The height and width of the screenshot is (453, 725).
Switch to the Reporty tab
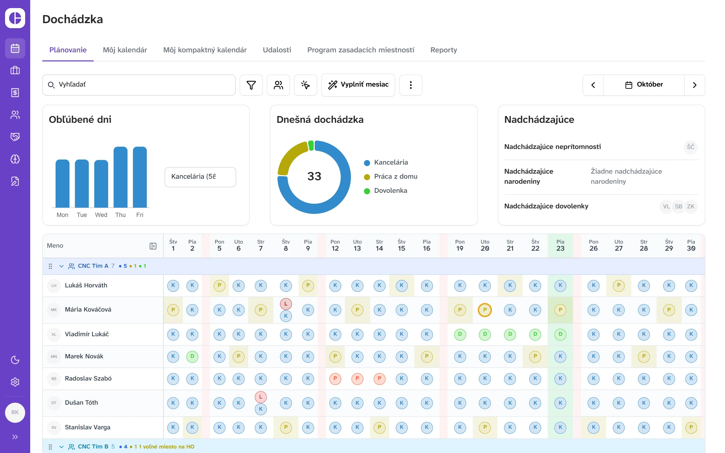click(444, 50)
